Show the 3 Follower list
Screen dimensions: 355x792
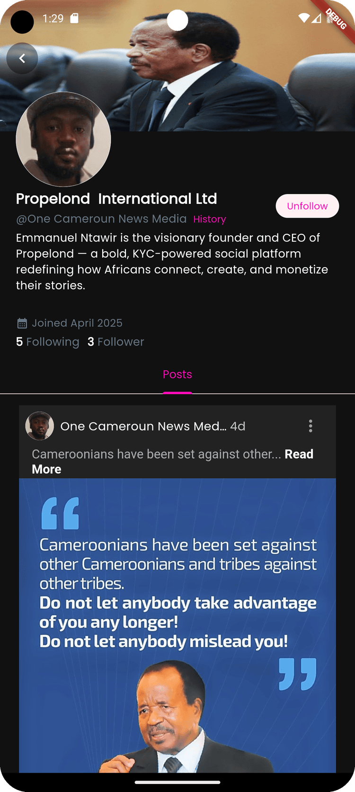tap(115, 342)
